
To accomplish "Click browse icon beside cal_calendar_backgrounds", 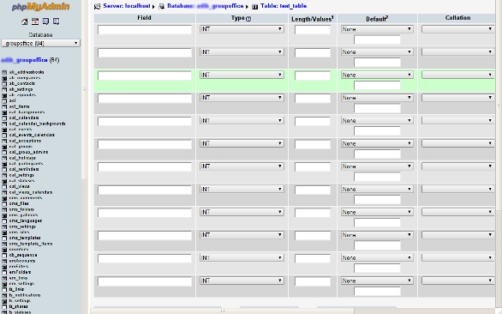I will (4, 124).
